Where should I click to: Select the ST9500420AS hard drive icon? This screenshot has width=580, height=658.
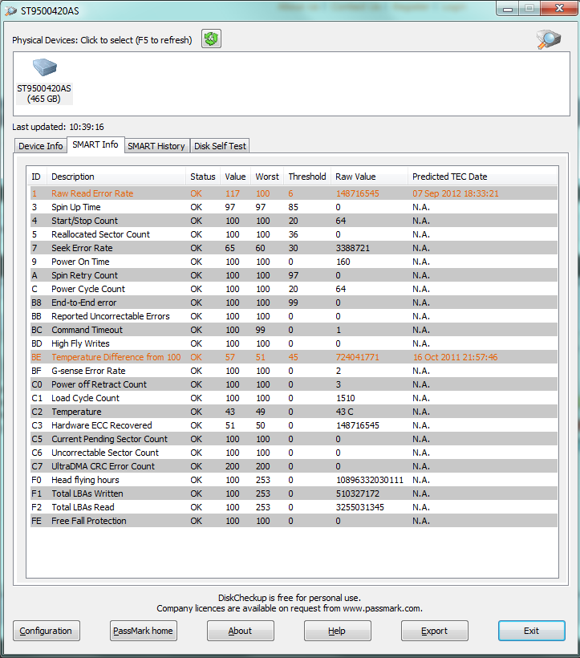44,67
